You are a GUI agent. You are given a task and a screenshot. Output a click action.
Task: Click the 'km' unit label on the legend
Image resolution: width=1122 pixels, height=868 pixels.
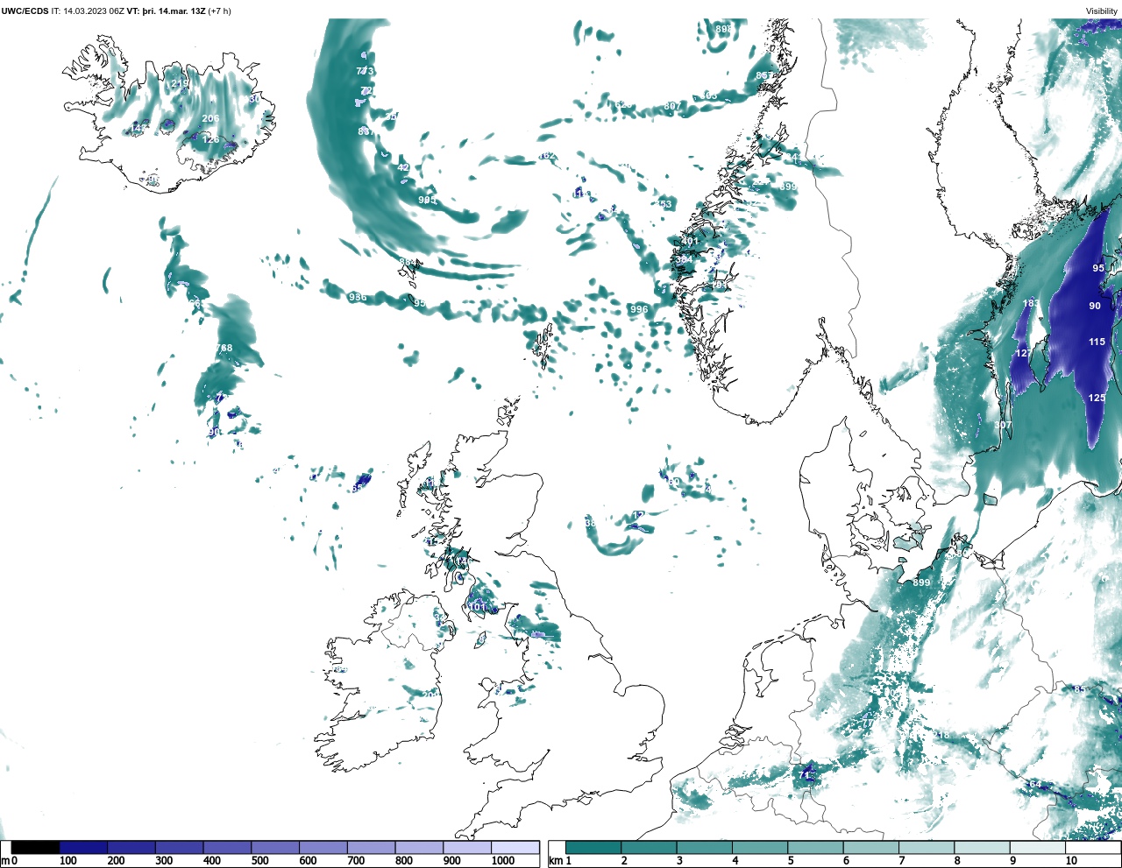[x=555, y=861]
